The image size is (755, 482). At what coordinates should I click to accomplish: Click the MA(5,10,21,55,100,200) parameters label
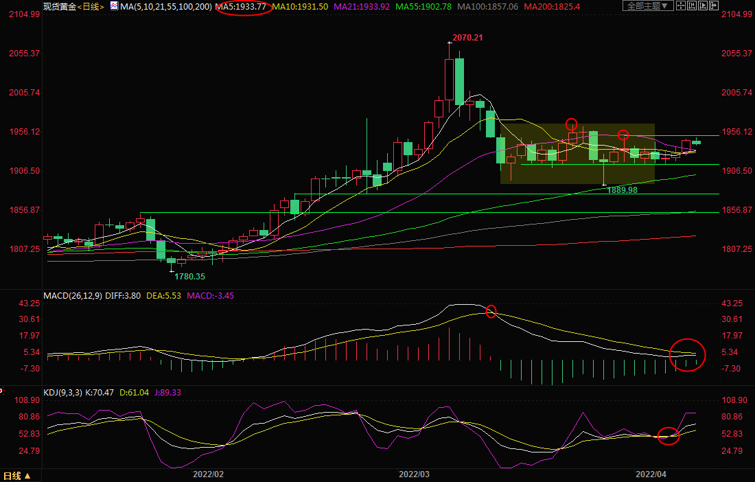165,6
